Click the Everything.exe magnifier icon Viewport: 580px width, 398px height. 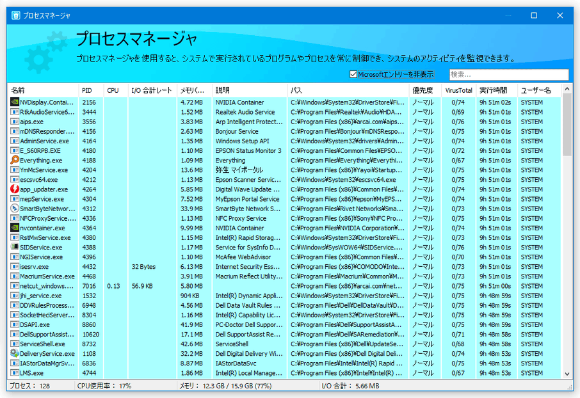[15, 160]
